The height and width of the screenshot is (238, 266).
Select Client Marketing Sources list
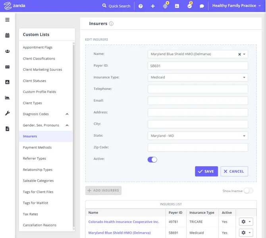(x=42, y=70)
